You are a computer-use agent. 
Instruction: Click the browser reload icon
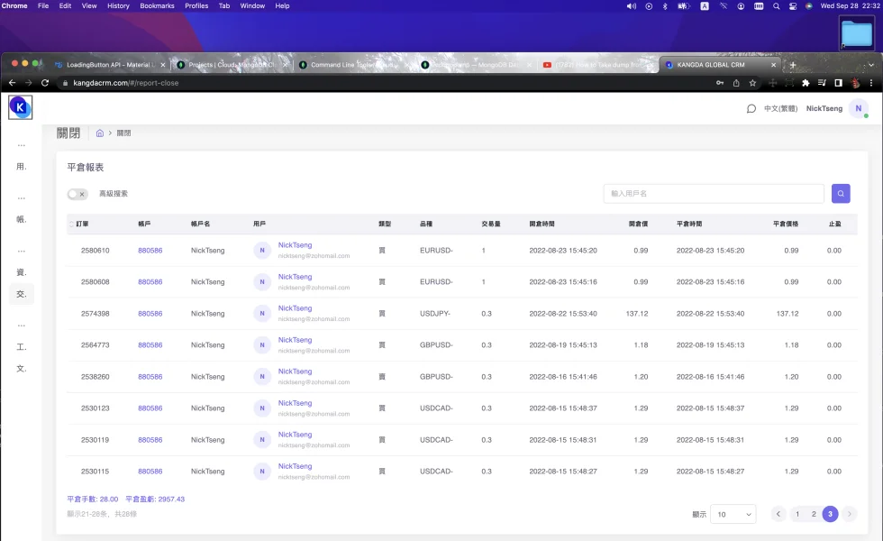(x=45, y=83)
